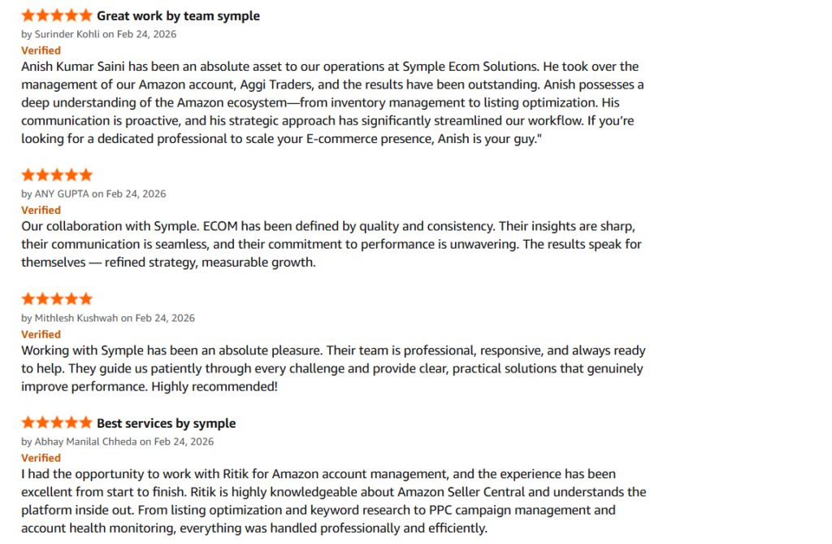Image resolution: width=832 pixels, height=544 pixels.
Task: Click Verified label under Surinder Kohli
Action: pos(41,50)
